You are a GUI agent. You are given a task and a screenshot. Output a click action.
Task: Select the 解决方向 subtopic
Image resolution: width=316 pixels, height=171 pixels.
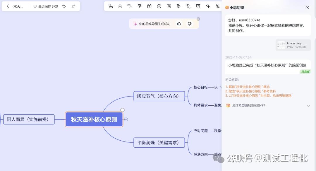[x=207, y=154]
